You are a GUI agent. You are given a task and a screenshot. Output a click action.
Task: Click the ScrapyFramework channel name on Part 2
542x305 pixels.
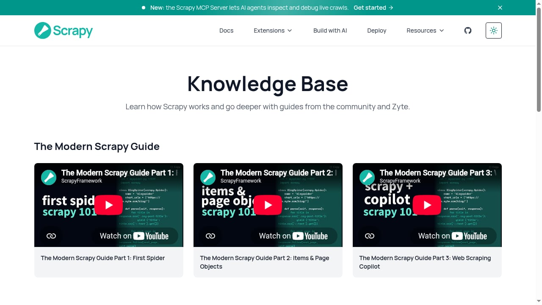[241, 181]
